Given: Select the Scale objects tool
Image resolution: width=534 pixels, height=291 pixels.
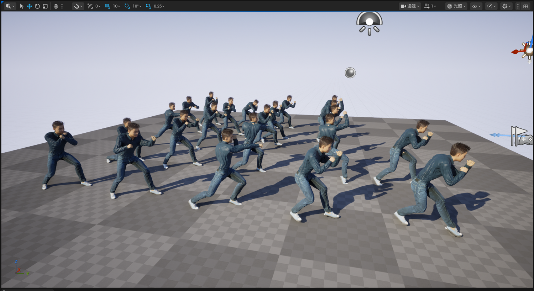Looking at the screenshot, I should 45,6.
